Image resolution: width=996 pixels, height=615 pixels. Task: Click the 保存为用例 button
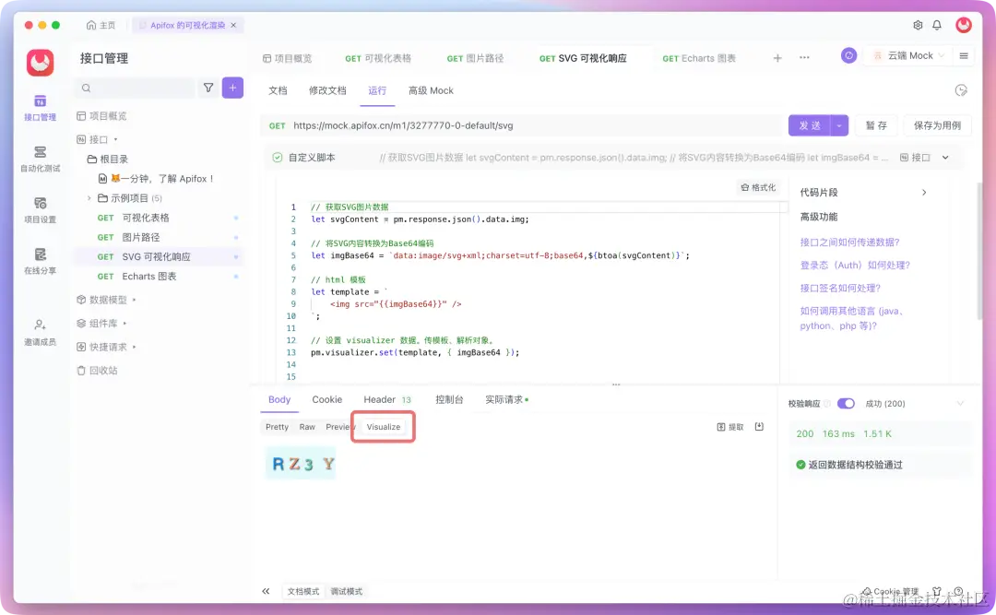[x=937, y=125]
